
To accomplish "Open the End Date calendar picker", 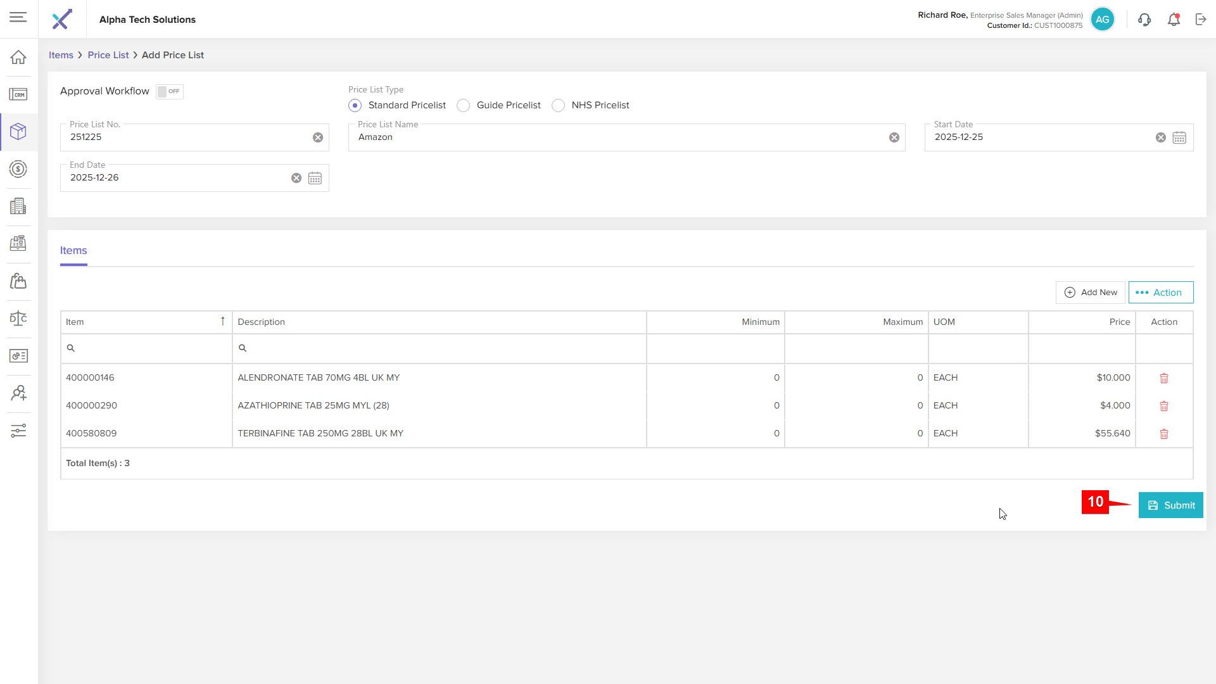I will pyautogui.click(x=315, y=178).
